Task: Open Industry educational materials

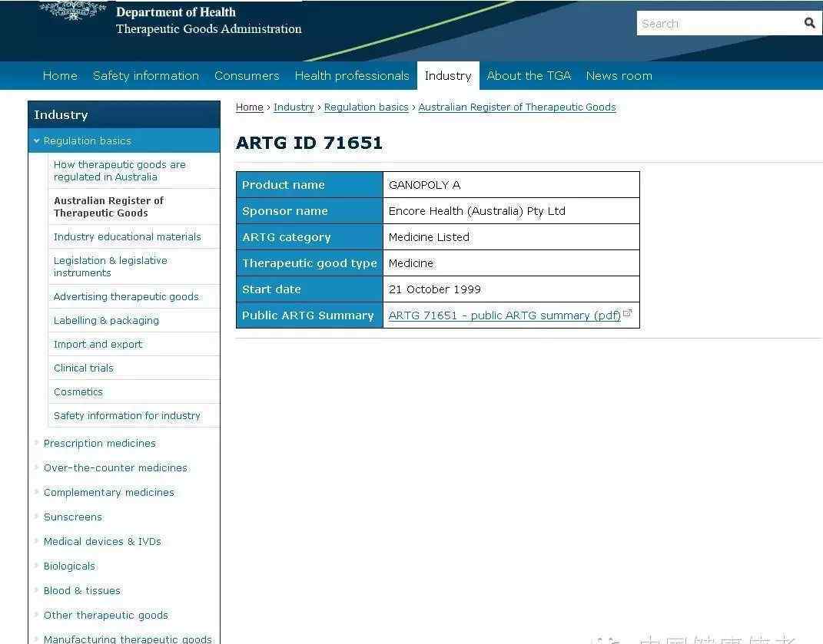Action: [127, 236]
